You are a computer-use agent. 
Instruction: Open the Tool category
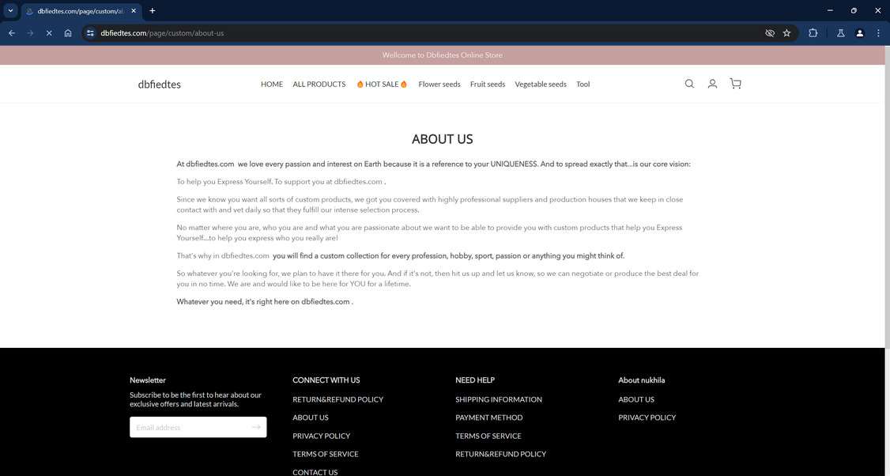pyautogui.click(x=583, y=84)
